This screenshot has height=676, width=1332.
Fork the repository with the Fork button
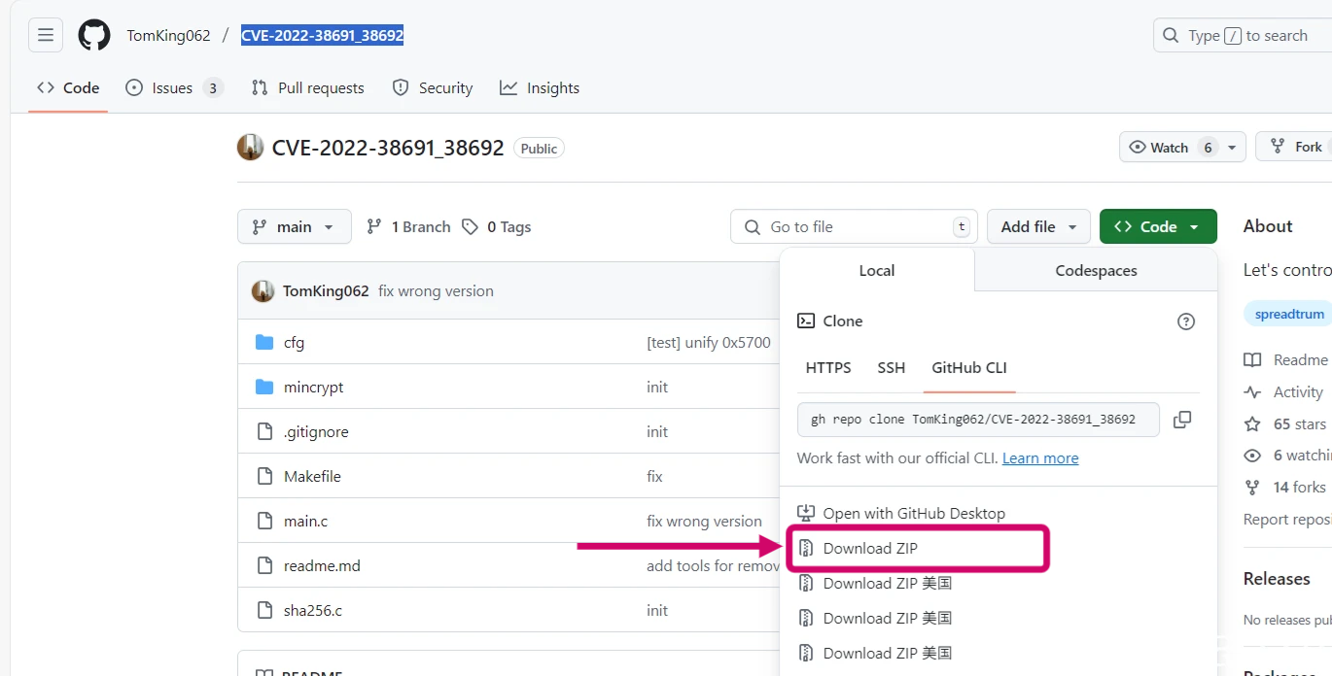click(1296, 148)
